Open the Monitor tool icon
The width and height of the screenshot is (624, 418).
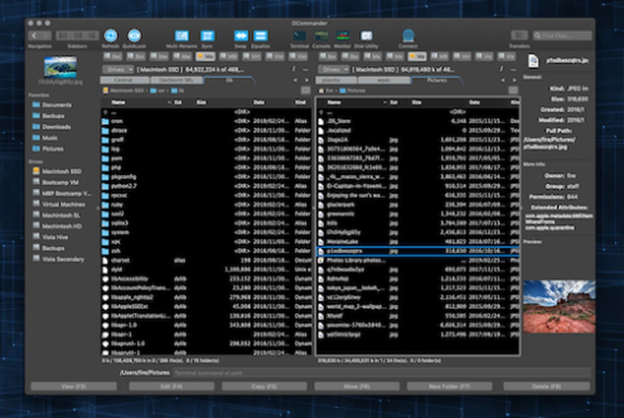(343, 36)
